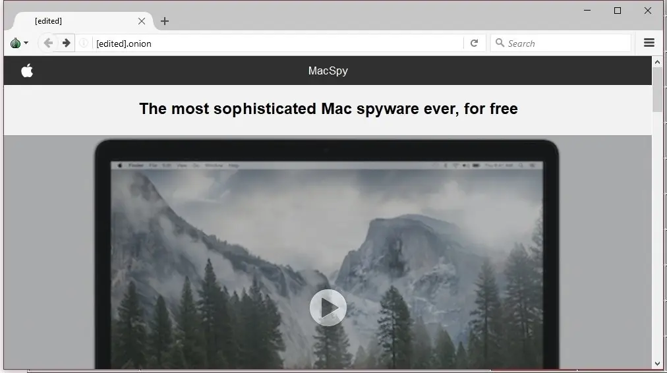
Task: Show site information icon in address bar
Action: [x=84, y=43]
